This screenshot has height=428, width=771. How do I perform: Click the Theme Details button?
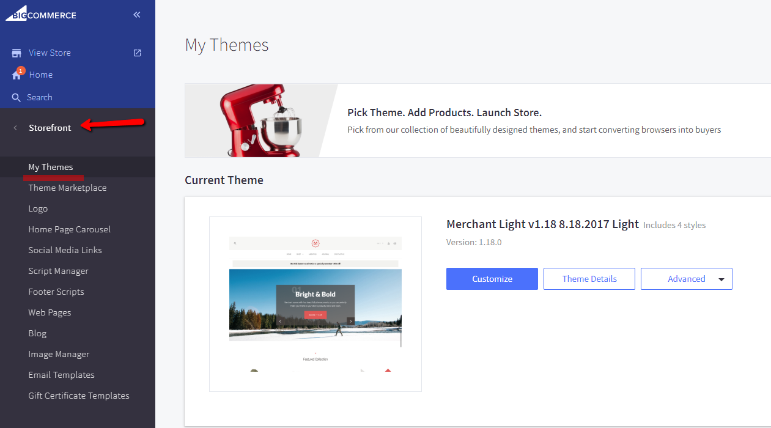(x=589, y=279)
